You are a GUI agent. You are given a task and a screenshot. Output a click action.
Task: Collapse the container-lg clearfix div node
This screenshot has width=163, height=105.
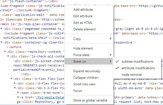tap(2, 42)
